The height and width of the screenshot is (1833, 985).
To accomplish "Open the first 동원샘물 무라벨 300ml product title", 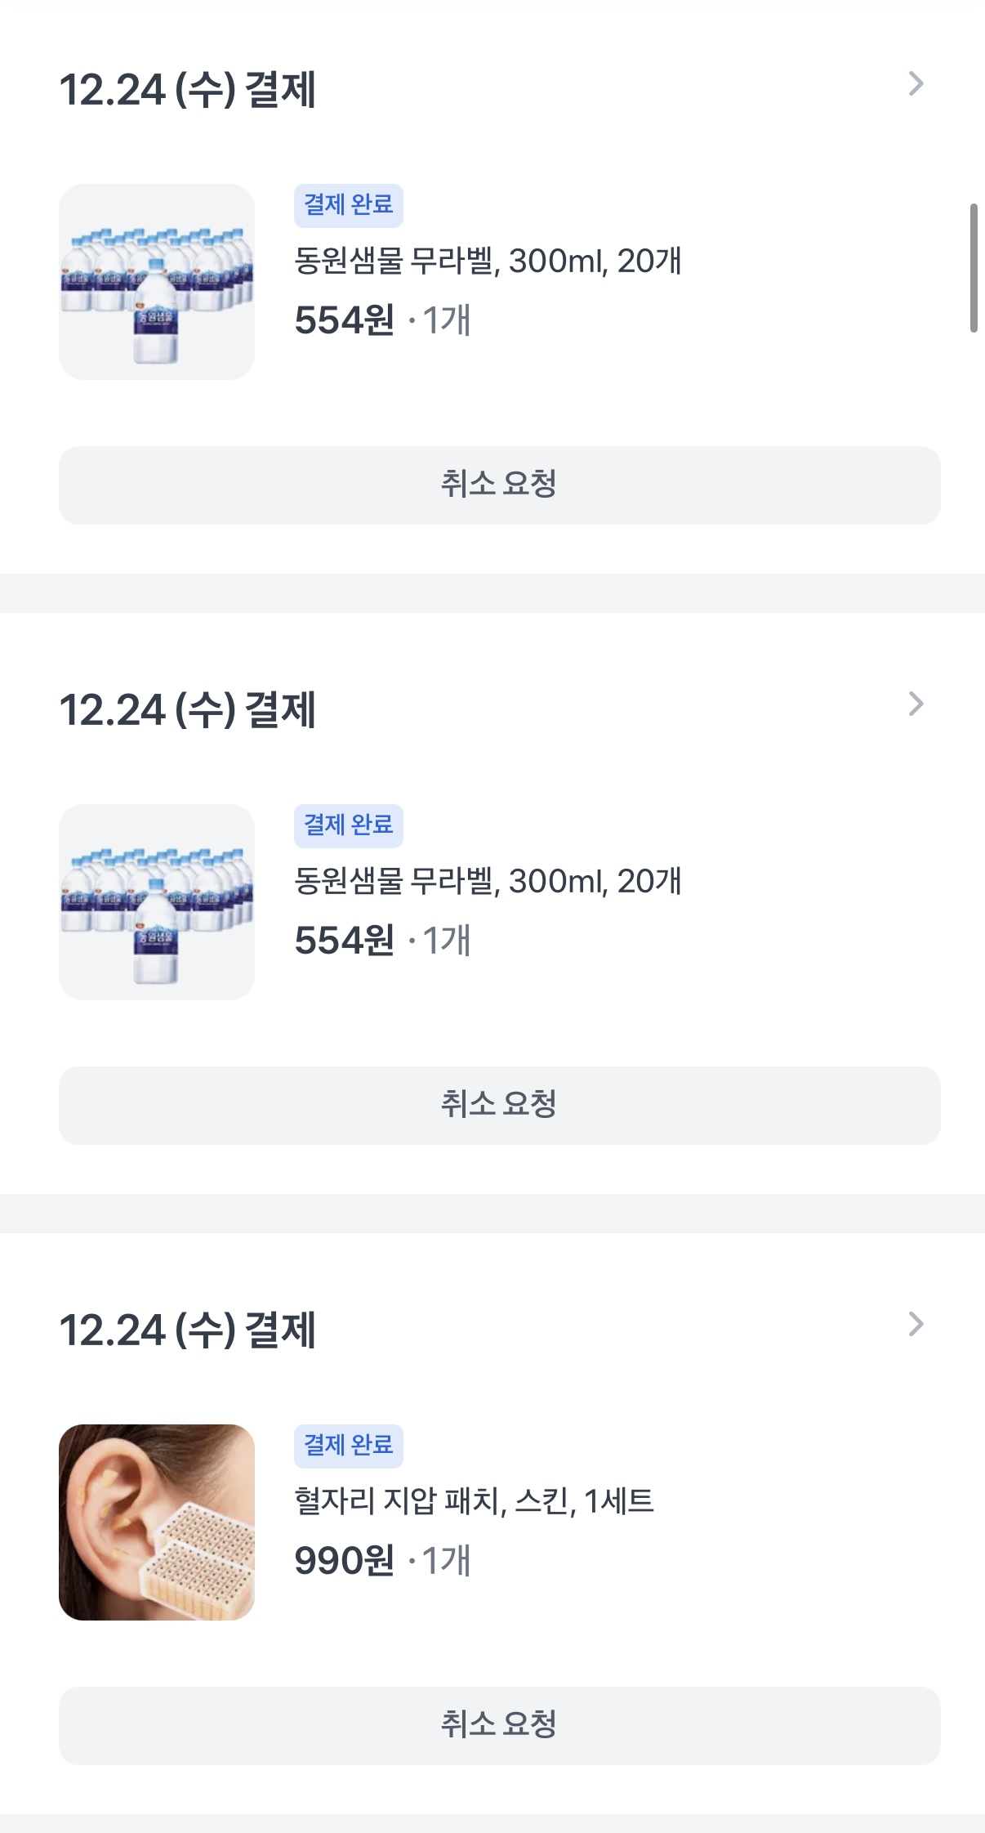I will click(x=488, y=262).
